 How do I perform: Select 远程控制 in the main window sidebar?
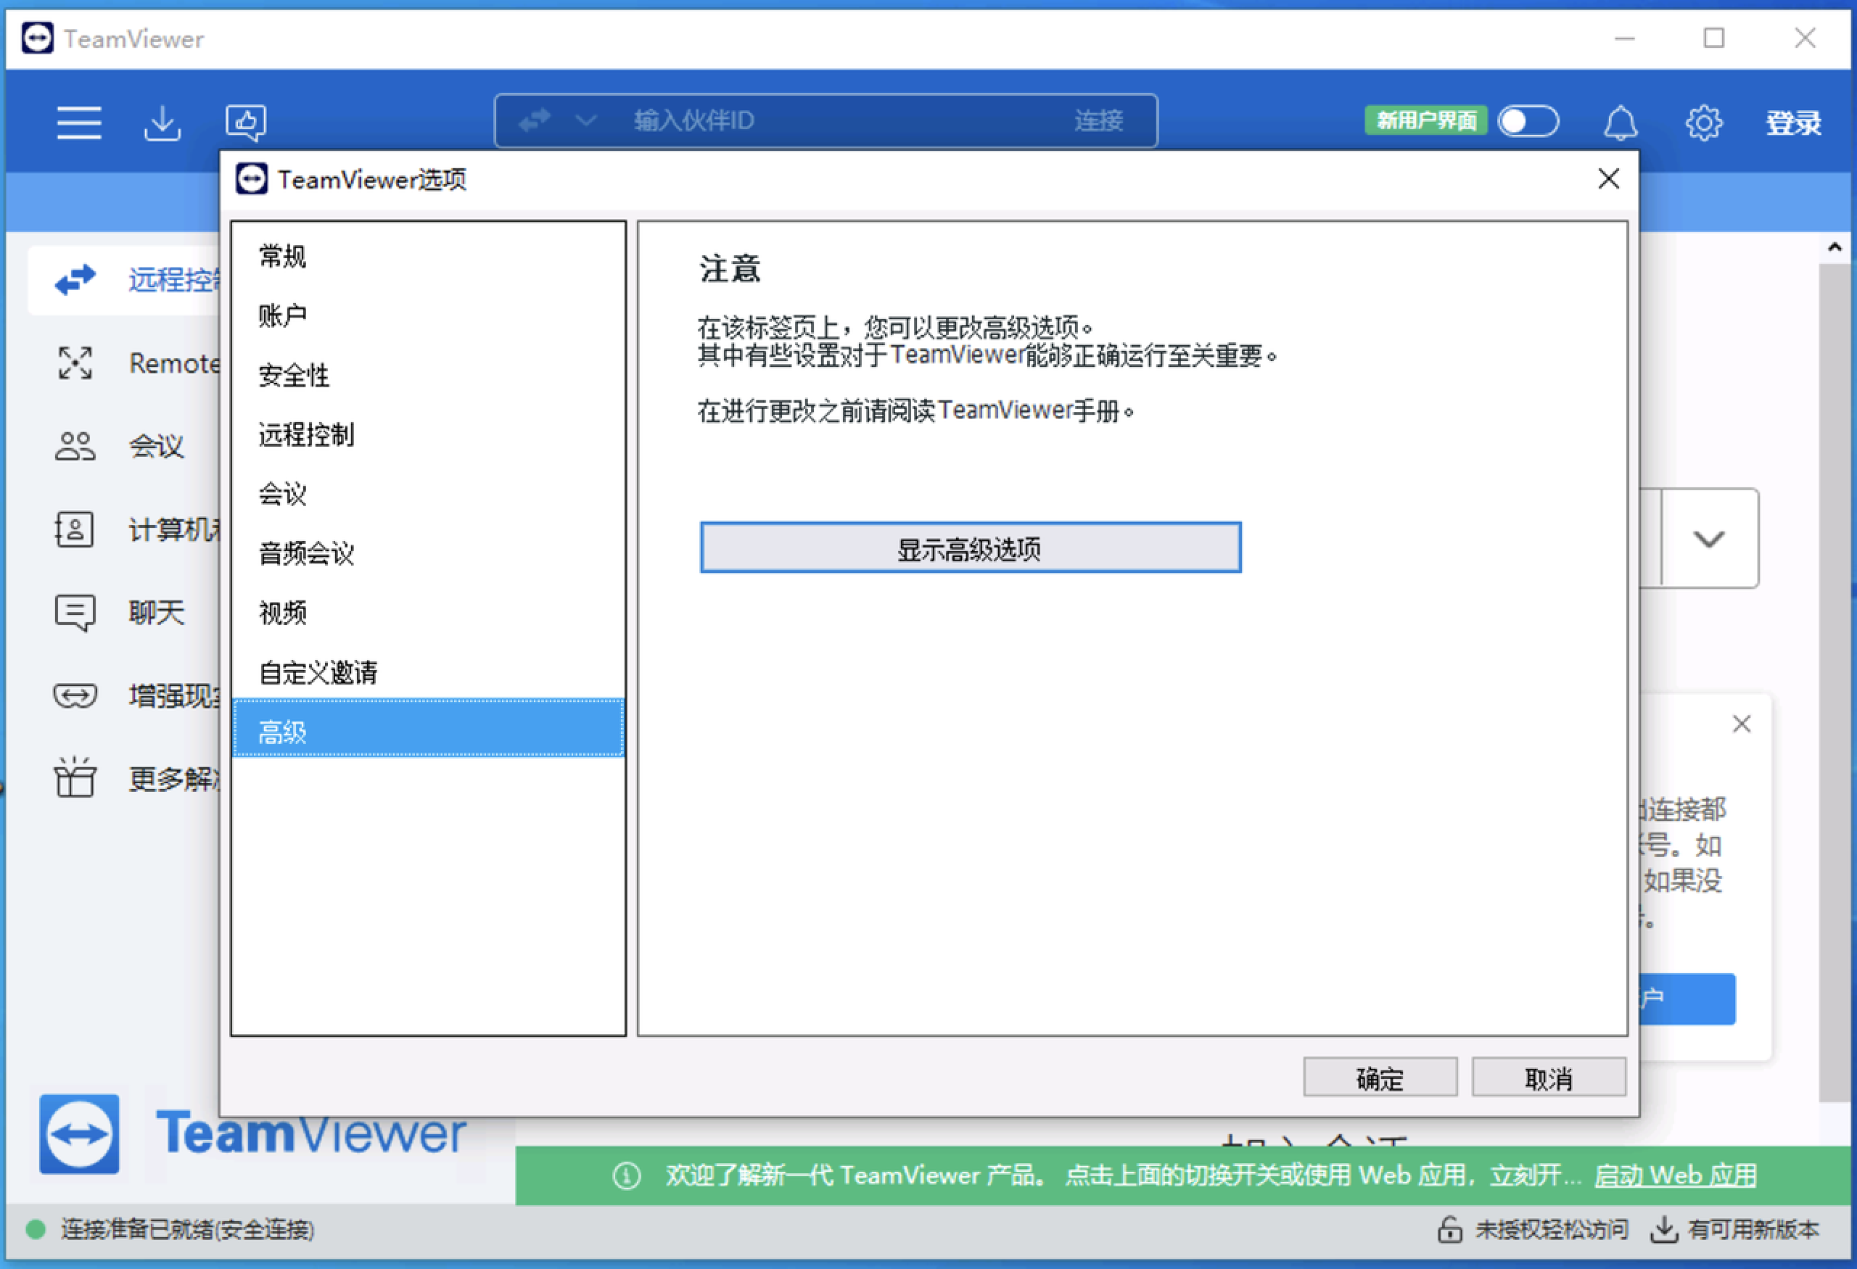[124, 279]
